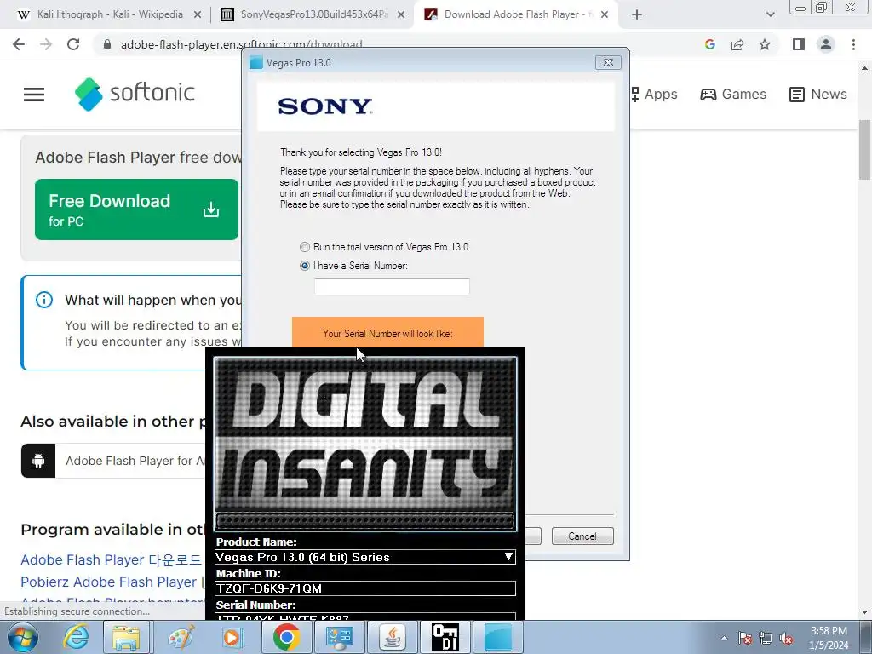Click Cancel in the Vegas Pro dialog
The height and width of the screenshot is (654, 872).
pos(582,536)
